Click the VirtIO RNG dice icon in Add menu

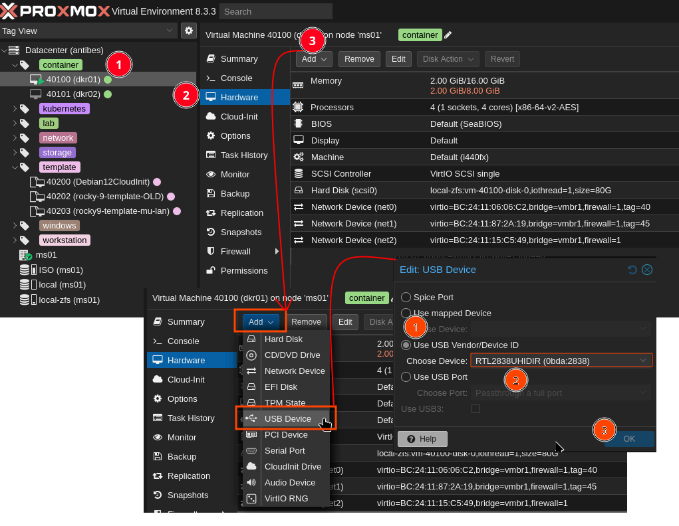pos(251,498)
